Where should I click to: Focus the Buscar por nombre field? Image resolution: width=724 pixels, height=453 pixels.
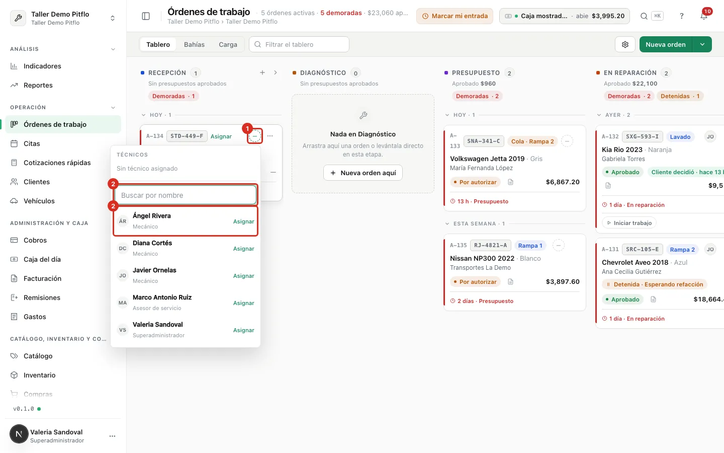[x=186, y=195]
